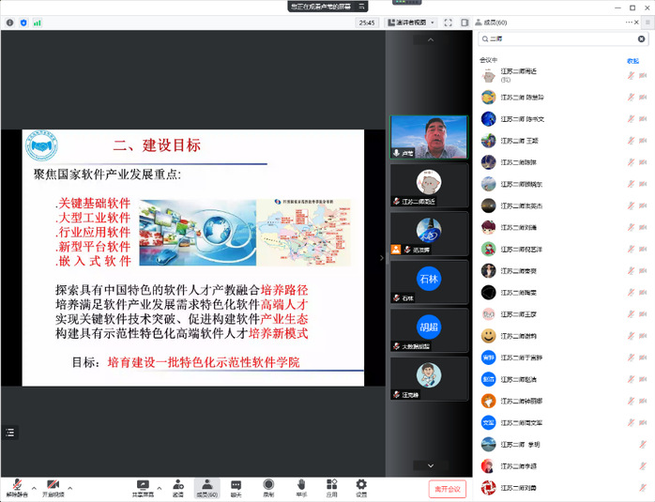Open meeting settings gear icon
655x502 pixels.
click(x=361, y=484)
